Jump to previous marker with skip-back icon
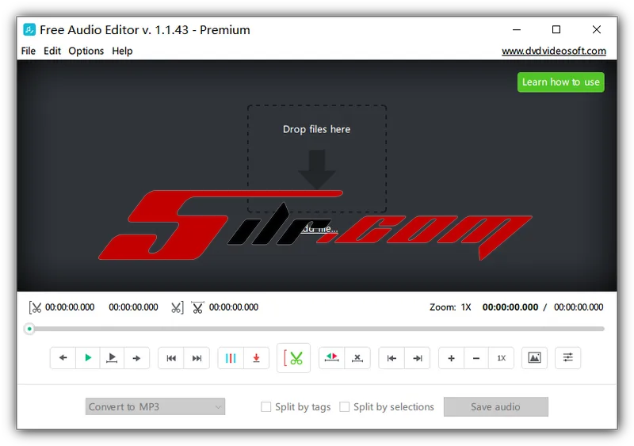 pos(171,358)
